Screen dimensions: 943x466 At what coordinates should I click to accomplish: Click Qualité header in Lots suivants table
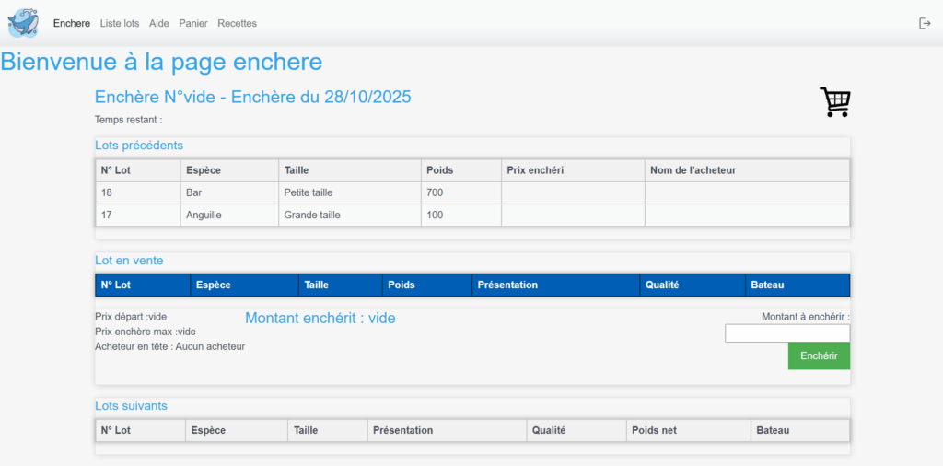548,430
